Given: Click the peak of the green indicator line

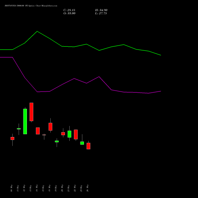Looking at the screenshot, I should 37,31.
